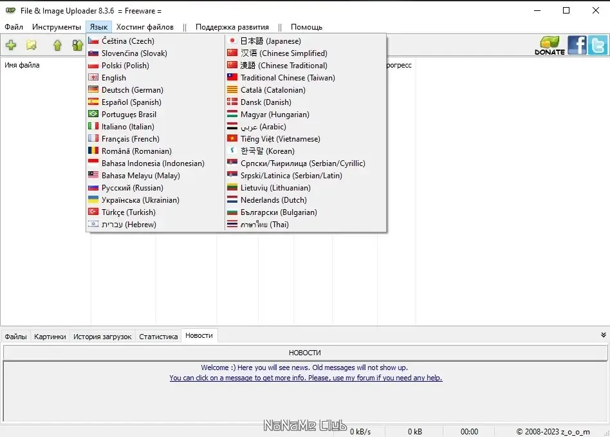Choose Bahasa Indonesia (Indonesian)
The width and height of the screenshot is (610, 437).
155,163
